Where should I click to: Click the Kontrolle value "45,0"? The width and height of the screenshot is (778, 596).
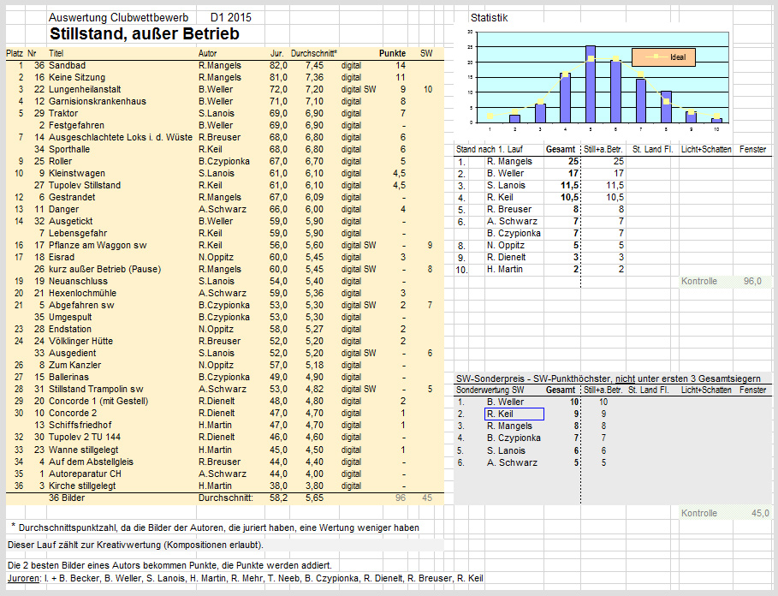[760, 513]
